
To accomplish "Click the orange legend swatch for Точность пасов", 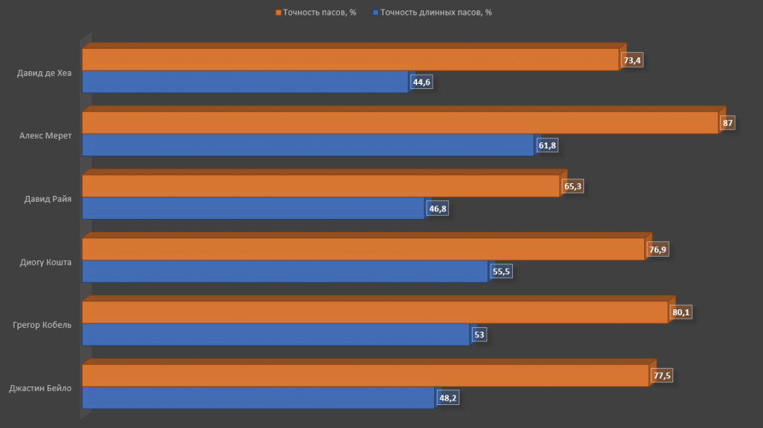I will point(279,13).
